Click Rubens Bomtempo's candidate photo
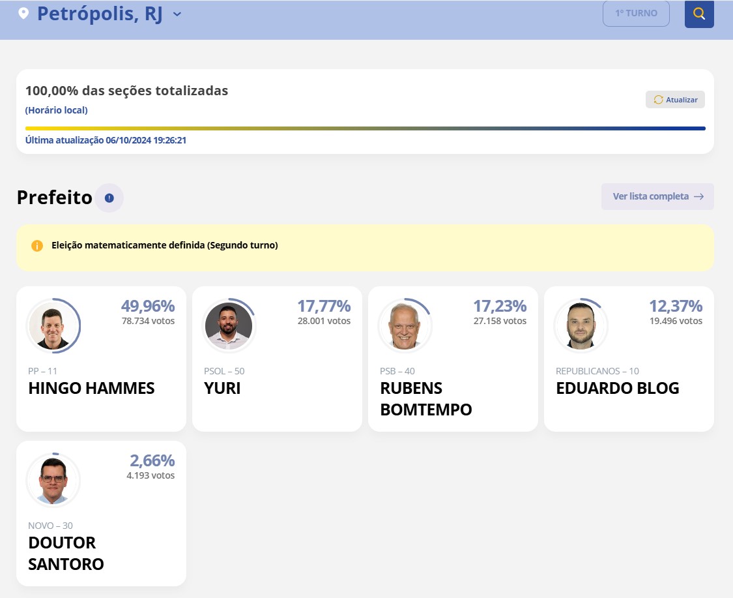Image resolution: width=733 pixels, height=598 pixels. (x=405, y=325)
